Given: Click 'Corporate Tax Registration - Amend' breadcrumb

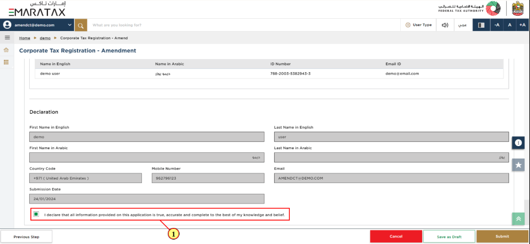Looking at the screenshot, I should (94, 38).
